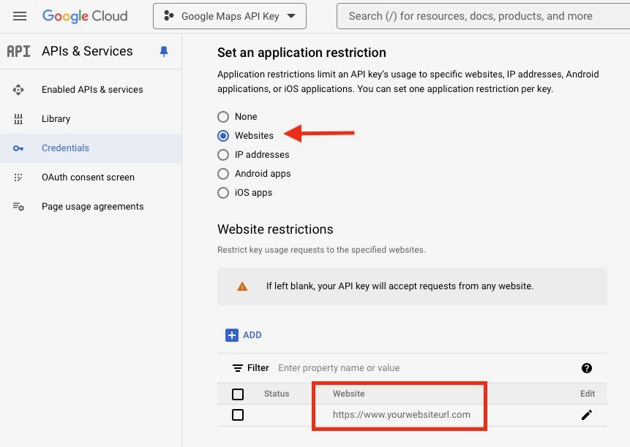
Task: Open the navigation hamburger menu
Action: [x=20, y=15]
